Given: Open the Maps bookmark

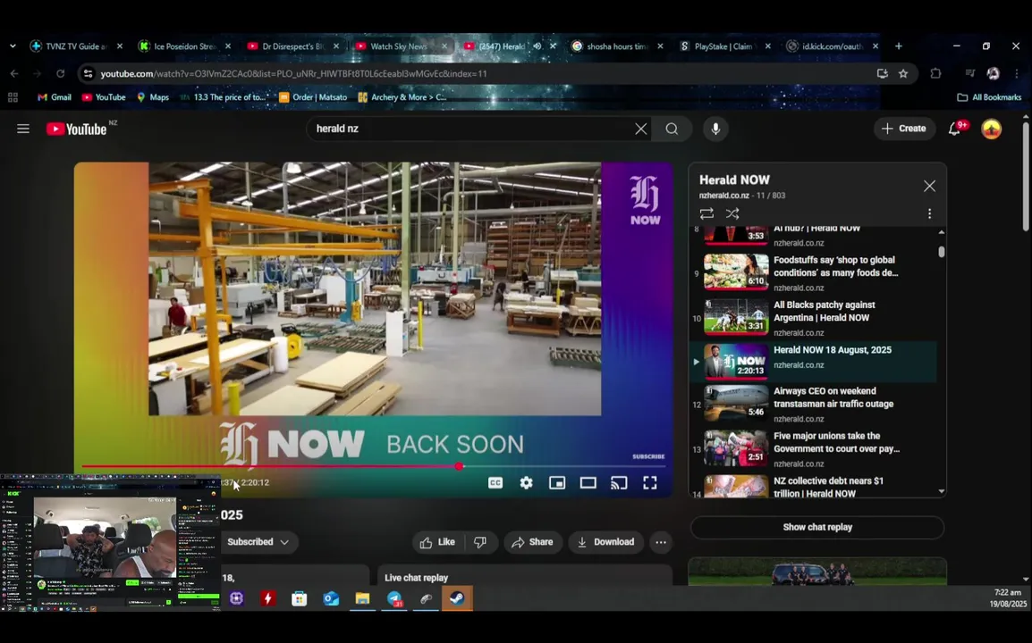Looking at the screenshot, I should tap(152, 97).
